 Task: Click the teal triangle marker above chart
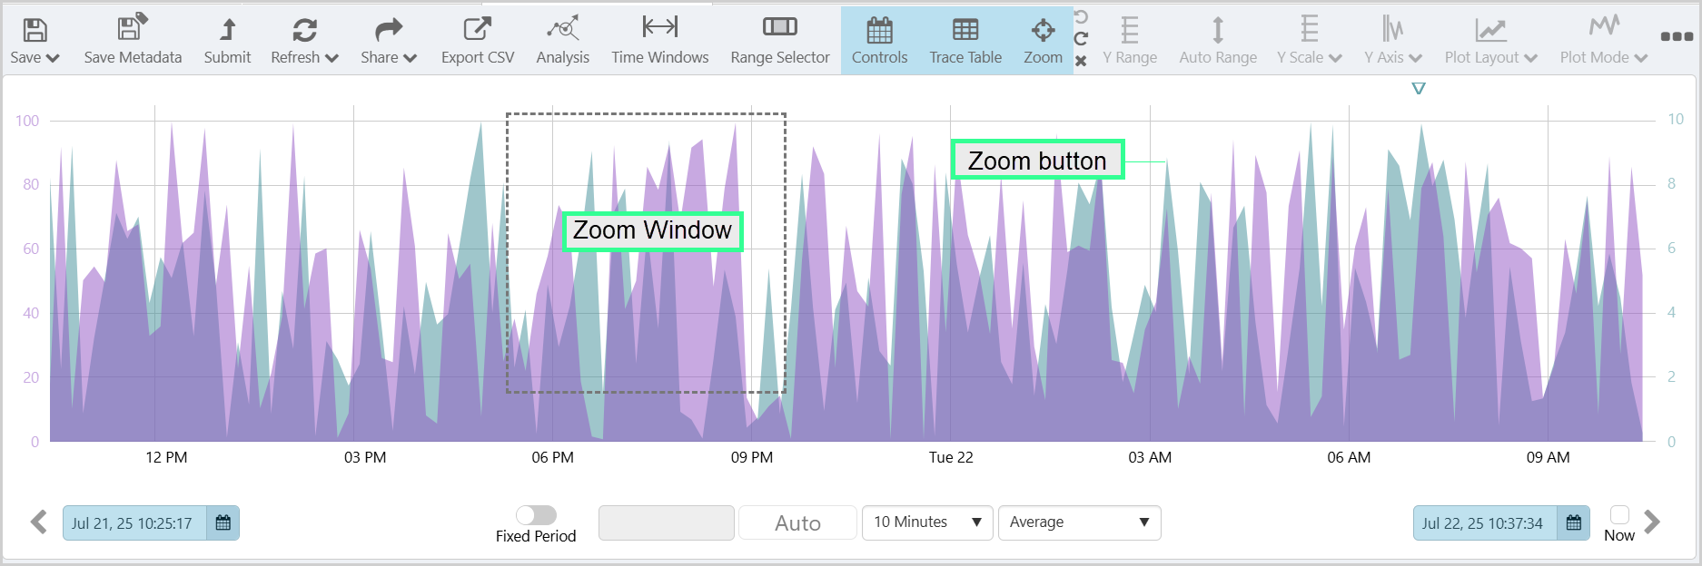tap(1419, 88)
